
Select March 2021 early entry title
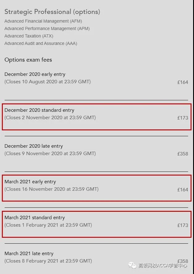point(30,182)
